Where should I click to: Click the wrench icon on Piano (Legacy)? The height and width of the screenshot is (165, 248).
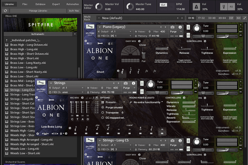pyautogui.click(x=90, y=27)
